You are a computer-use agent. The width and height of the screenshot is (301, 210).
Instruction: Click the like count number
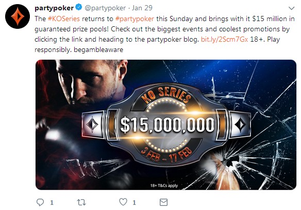tap(134, 202)
